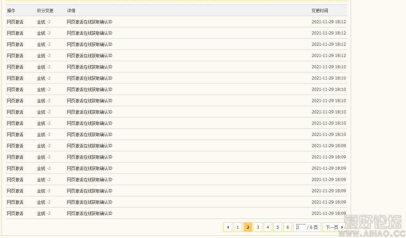Click the first row's 18:12 timestamp
This screenshot has height=238, width=406.
click(328, 22)
